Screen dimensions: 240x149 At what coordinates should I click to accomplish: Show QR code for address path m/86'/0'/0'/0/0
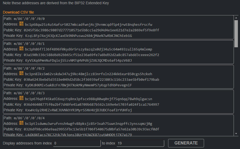(x=21, y=24)
